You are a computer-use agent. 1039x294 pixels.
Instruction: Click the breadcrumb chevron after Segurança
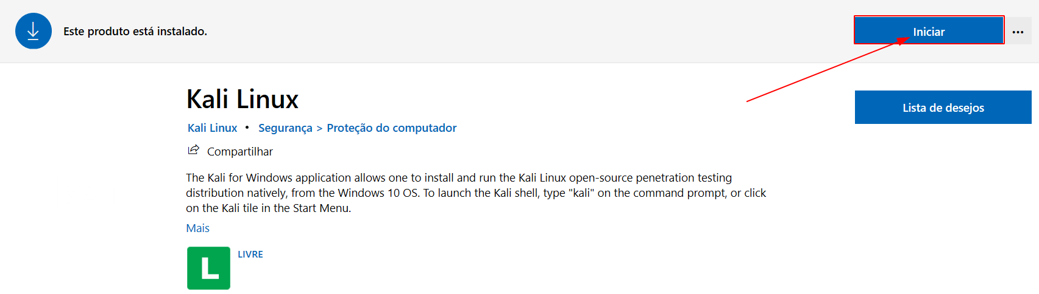(319, 128)
